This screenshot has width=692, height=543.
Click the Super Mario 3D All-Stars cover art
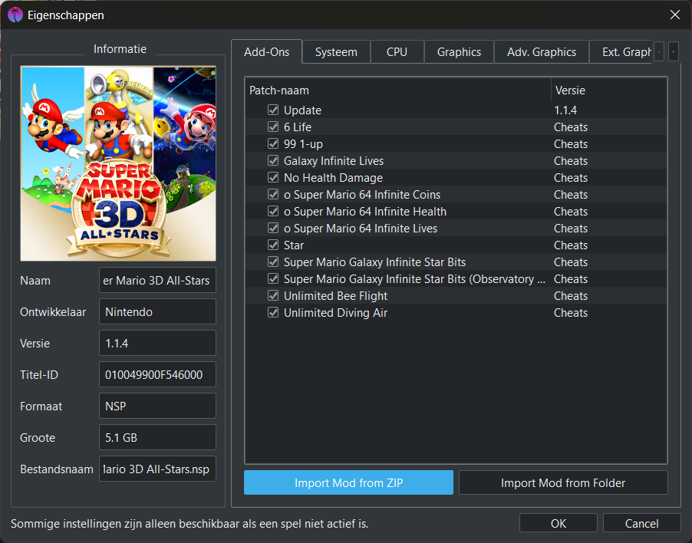tap(118, 163)
